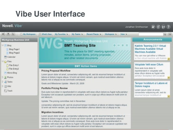Click the magnifier search button
Image resolution: width=173 pixels, height=130 pixels.
(165, 34)
